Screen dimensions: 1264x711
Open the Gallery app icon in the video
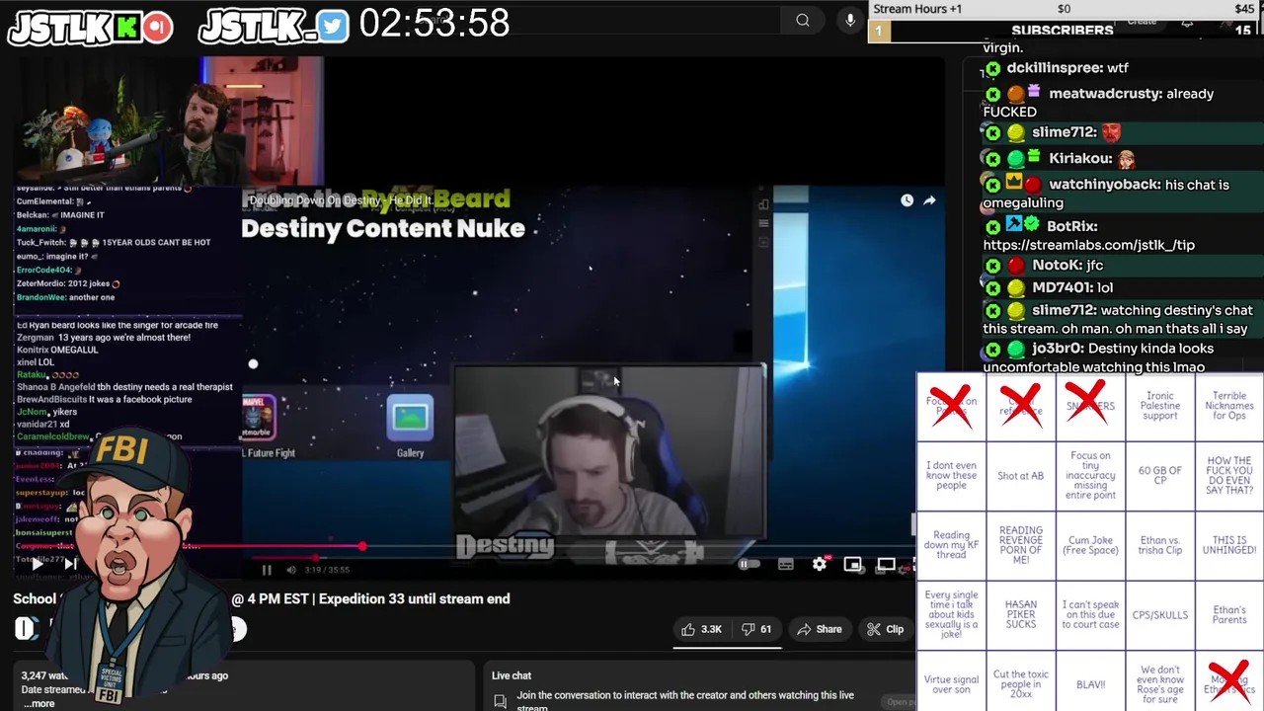(x=410, y=419)
